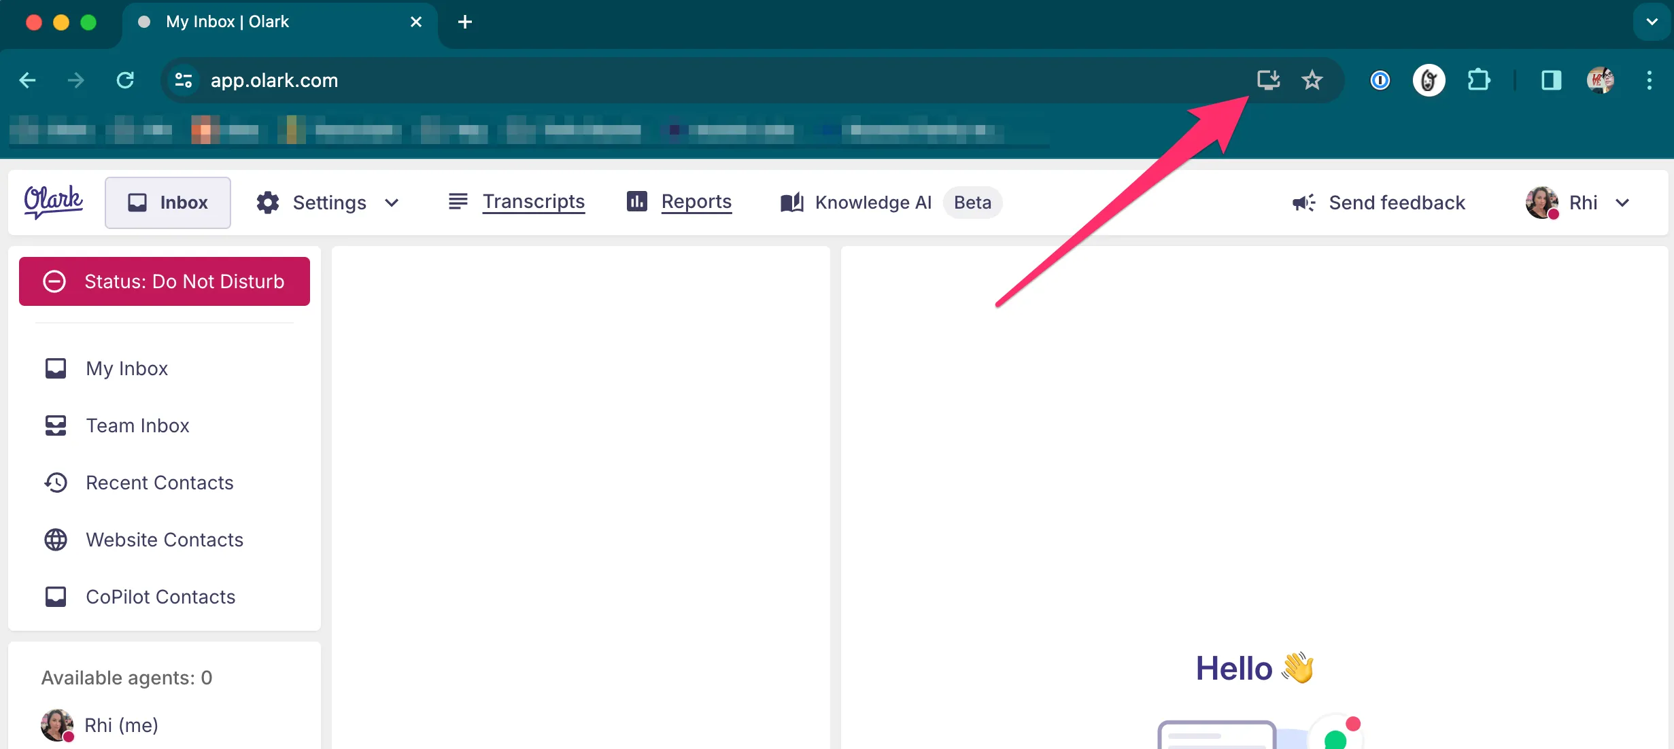Click the Recent Contacts icon in sidebar

(x=56, y=483)
